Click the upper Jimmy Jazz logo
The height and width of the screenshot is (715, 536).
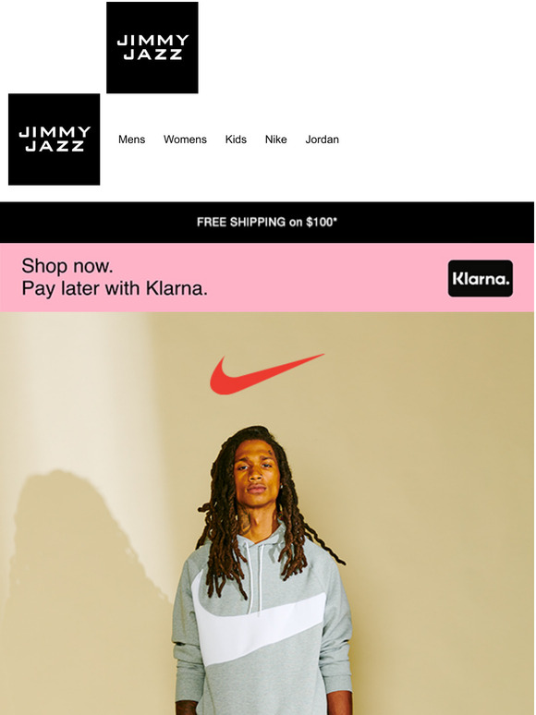(x=152, y=47)
